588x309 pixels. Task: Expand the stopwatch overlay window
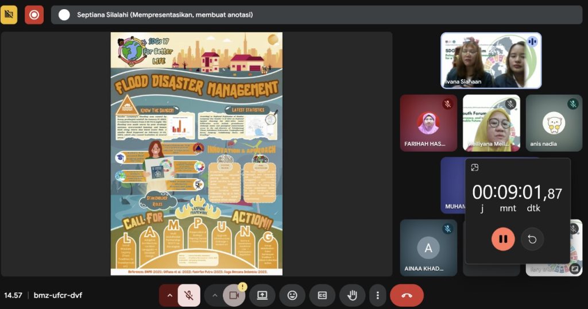click(x=475, y=168)
